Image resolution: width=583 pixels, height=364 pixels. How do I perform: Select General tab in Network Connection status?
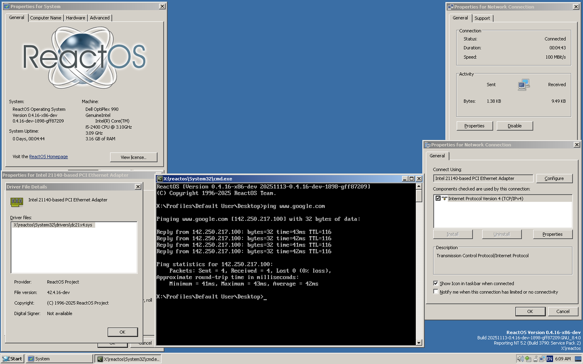460,18
